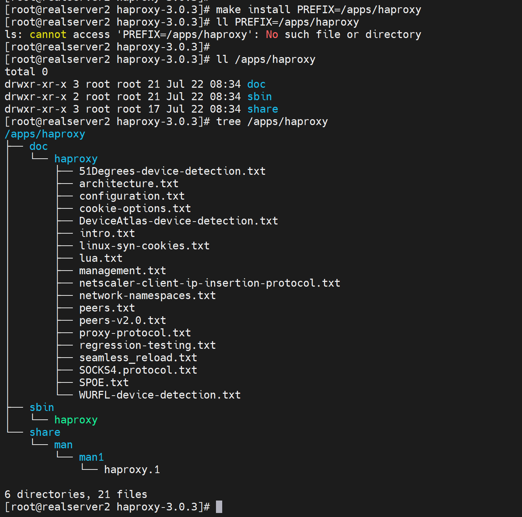
Task: Select the man1 directory in the tree
Action: tap(92, 457)
